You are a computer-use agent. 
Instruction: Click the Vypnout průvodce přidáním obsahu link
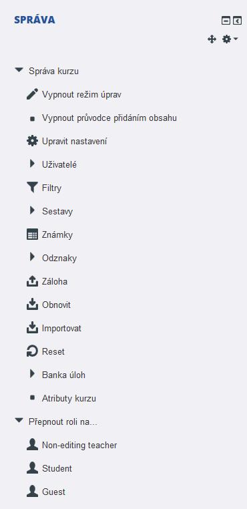109,118
